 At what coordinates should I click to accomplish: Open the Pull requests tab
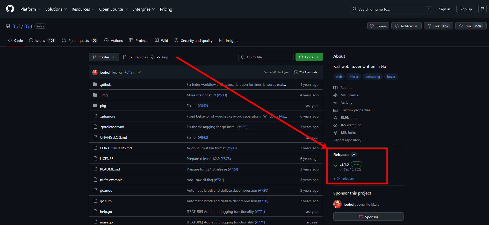[x=78, y=41]
